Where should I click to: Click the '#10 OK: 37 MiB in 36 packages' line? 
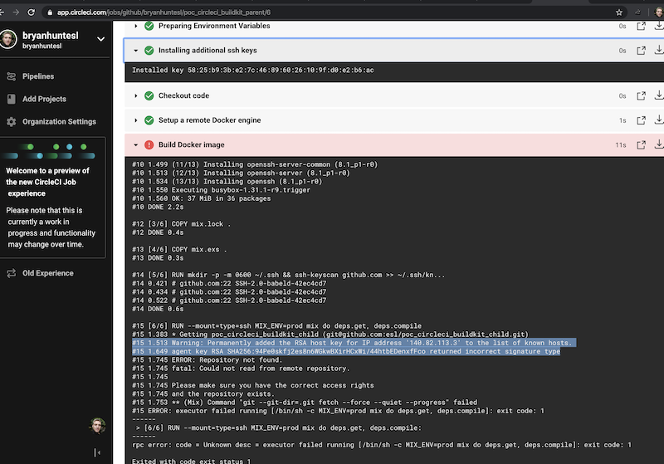(x=201, y=198)
